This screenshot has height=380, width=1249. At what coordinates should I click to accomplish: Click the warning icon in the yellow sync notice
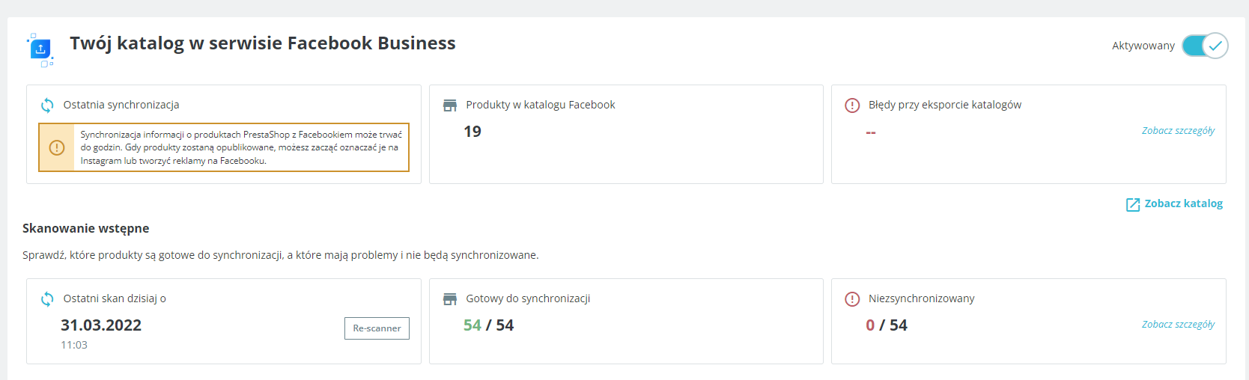pyautogui.click(x=57, y=147)
